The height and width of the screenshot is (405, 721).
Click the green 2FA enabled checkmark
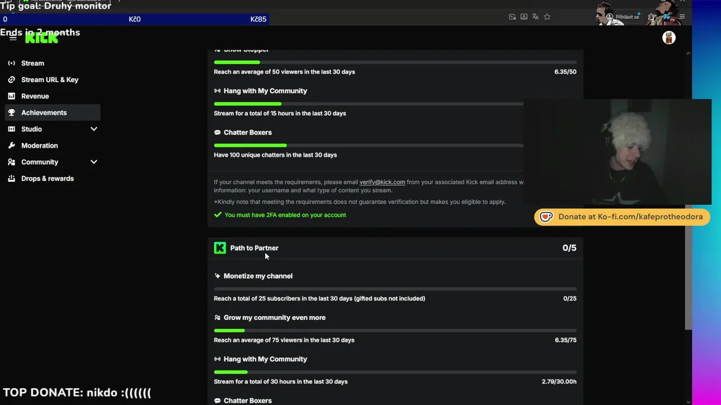pos(218,215)
